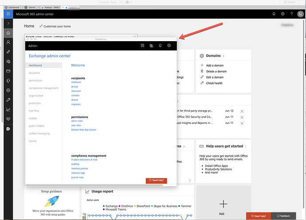Click the question mark help icon
The height and width of the screenshot is (220, 306).
pyautogui.click(x=291, y=14)
